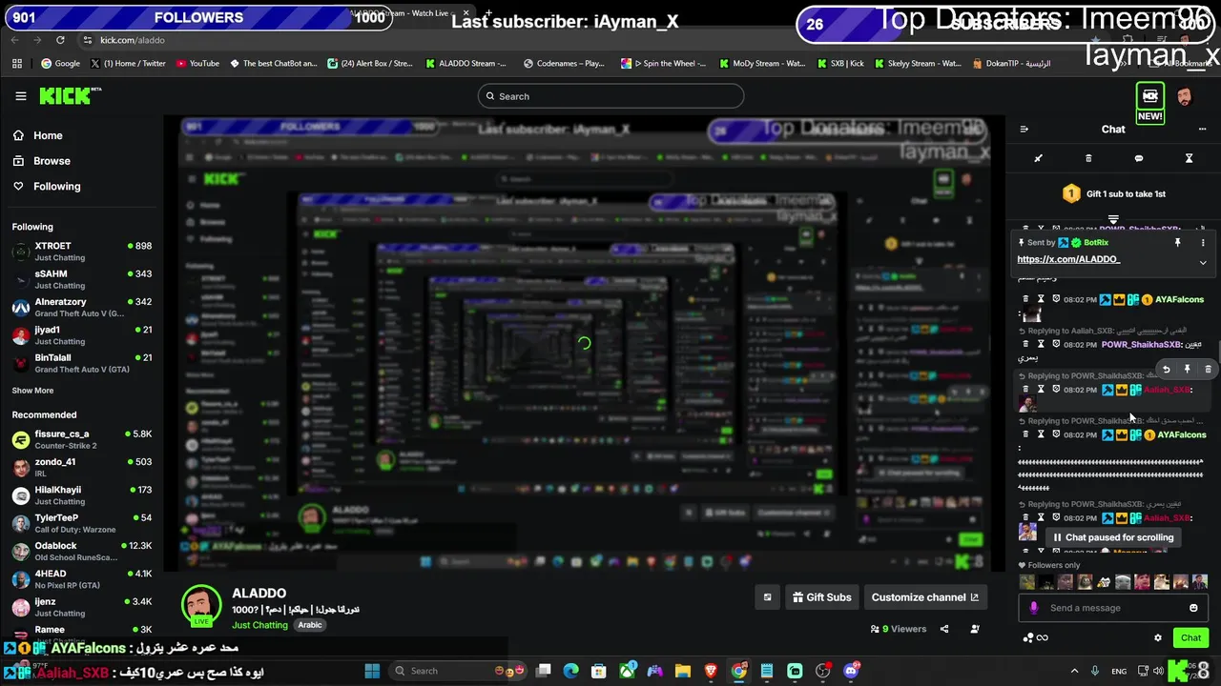Image resolution: width=1221 pixels, height=686 pixels.
Task: Open the zondo_41 recommended channel
Action: pyautogui.click(x=81, y=468)
